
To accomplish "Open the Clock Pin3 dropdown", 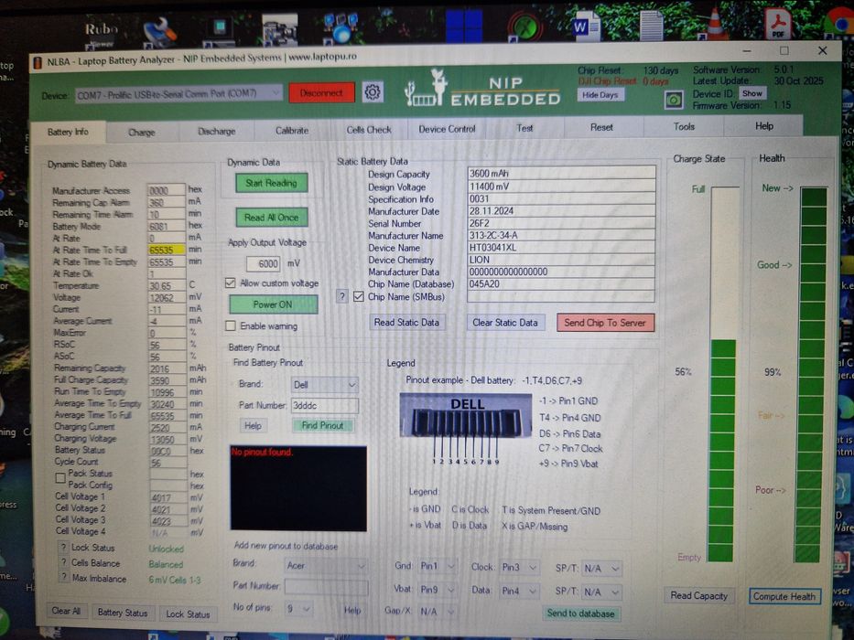I will [x=520, y=567].
